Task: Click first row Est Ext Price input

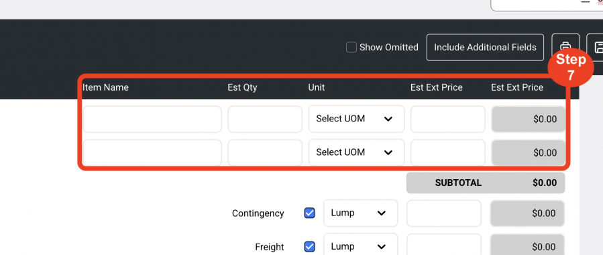Action: 447,119
